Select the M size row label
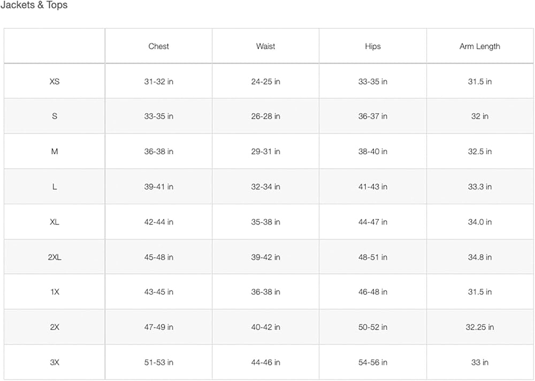Viewport: 535px width, 381px height. [55, 151]
